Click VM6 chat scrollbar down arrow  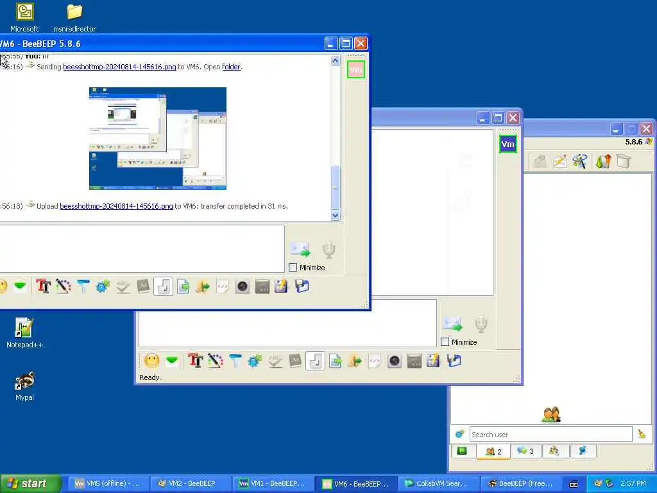coord(335,215)
